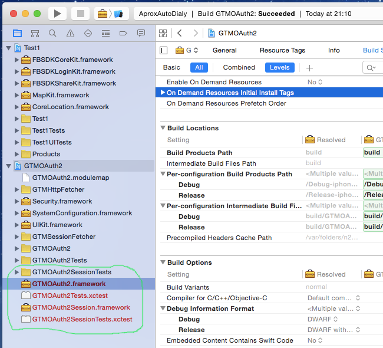Viewport: 383px width, 348px height.
Task: Click the build settings search field
Action: click(375, 68)
